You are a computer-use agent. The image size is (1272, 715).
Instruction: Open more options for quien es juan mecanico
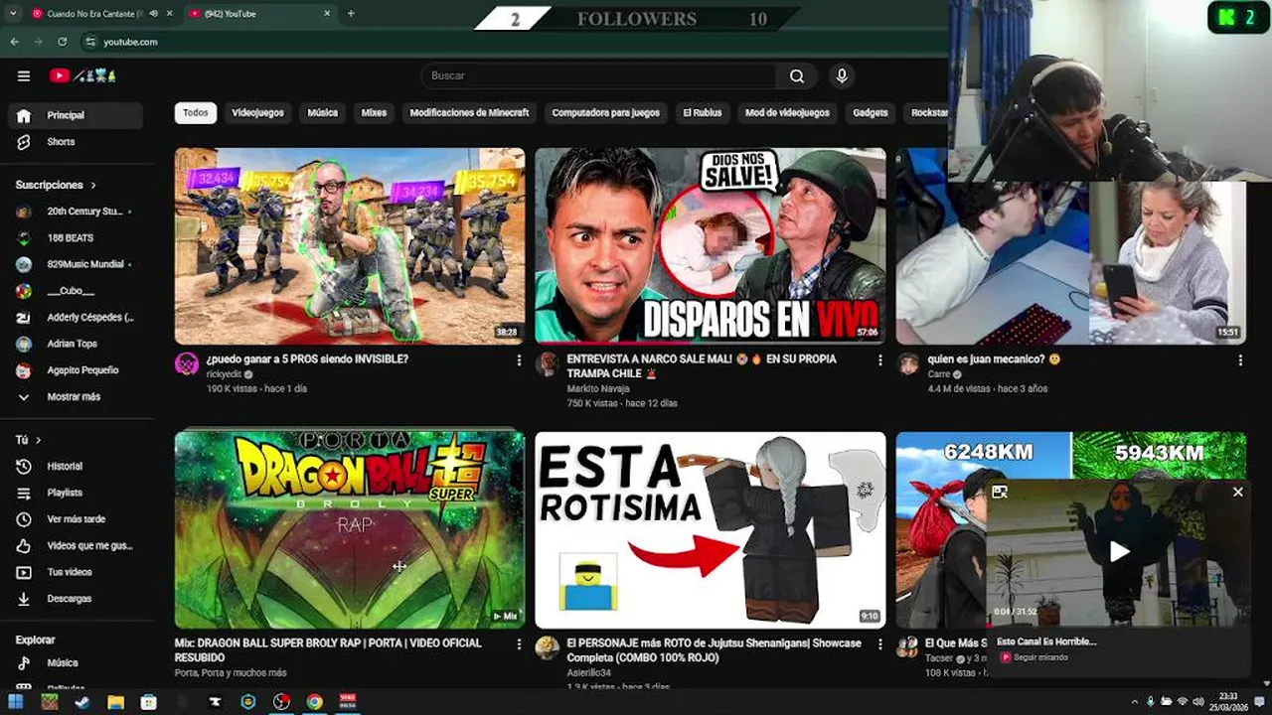tap(1240, 360)
